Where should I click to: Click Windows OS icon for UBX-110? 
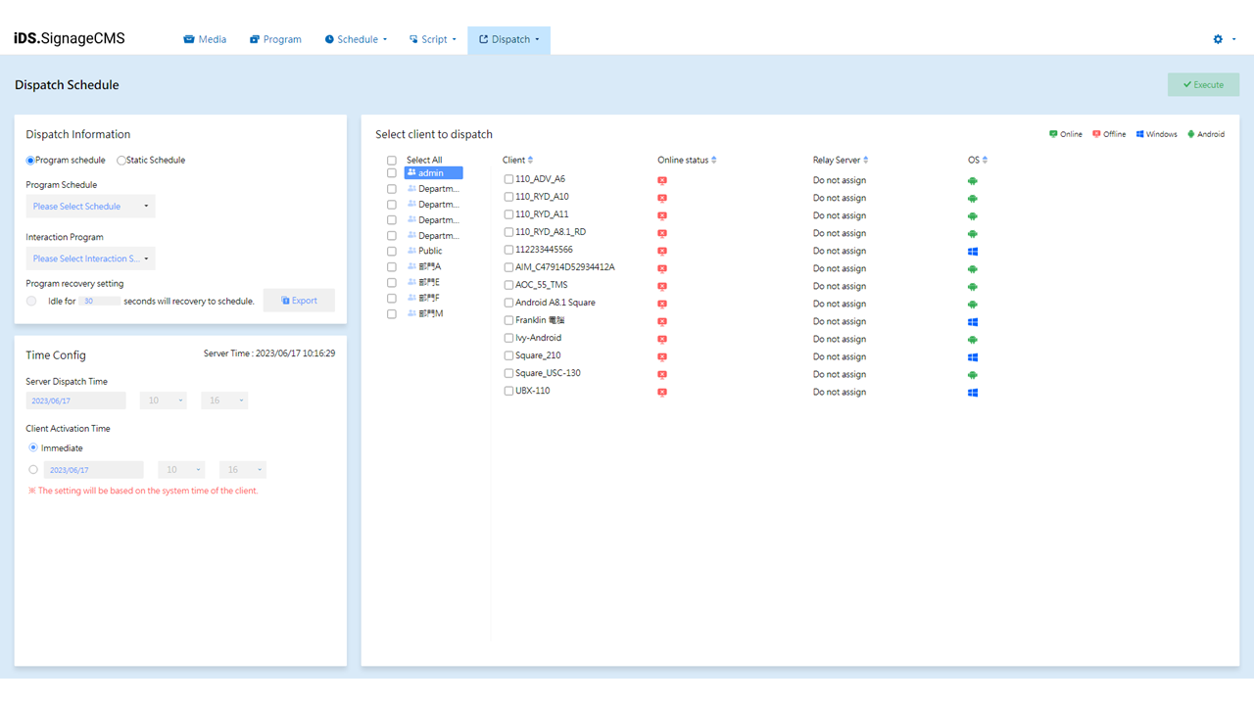tap(973, 393)
